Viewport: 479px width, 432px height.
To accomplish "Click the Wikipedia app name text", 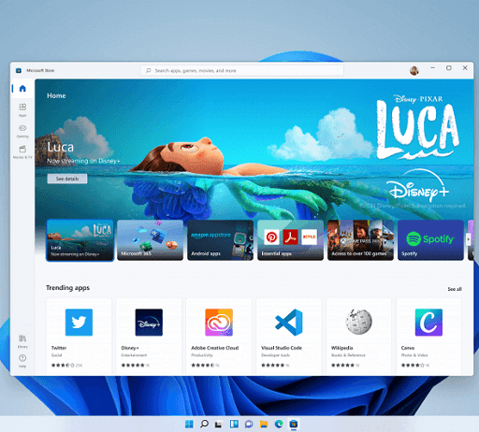I will (341, 348).
